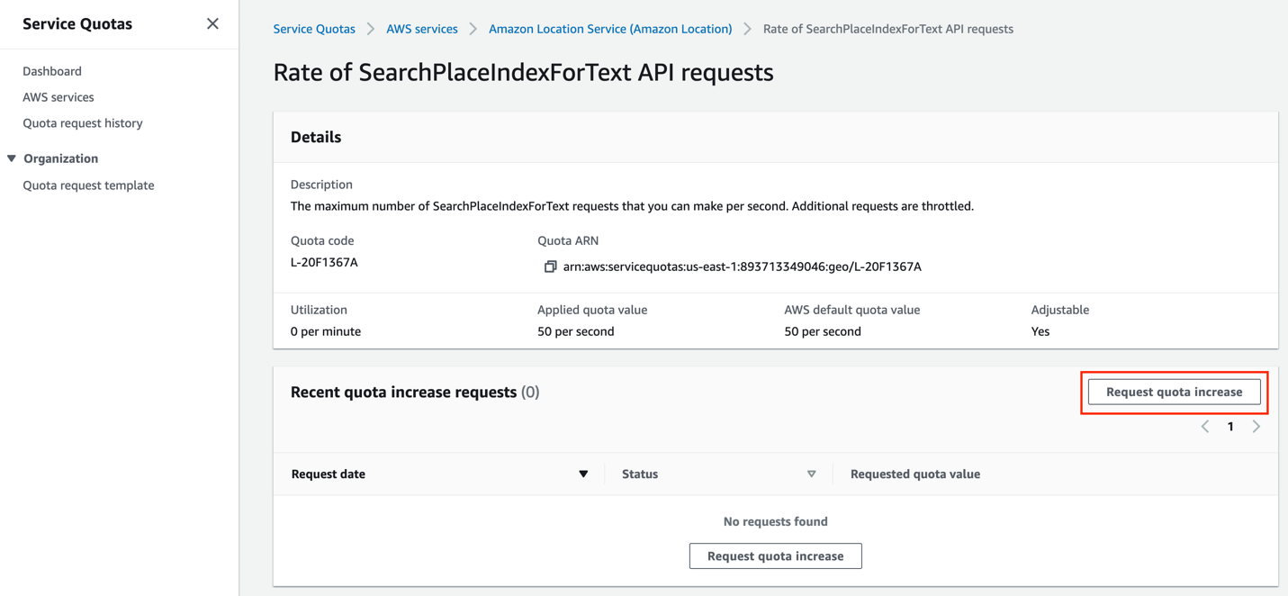Open the Quota request template page

87,185
